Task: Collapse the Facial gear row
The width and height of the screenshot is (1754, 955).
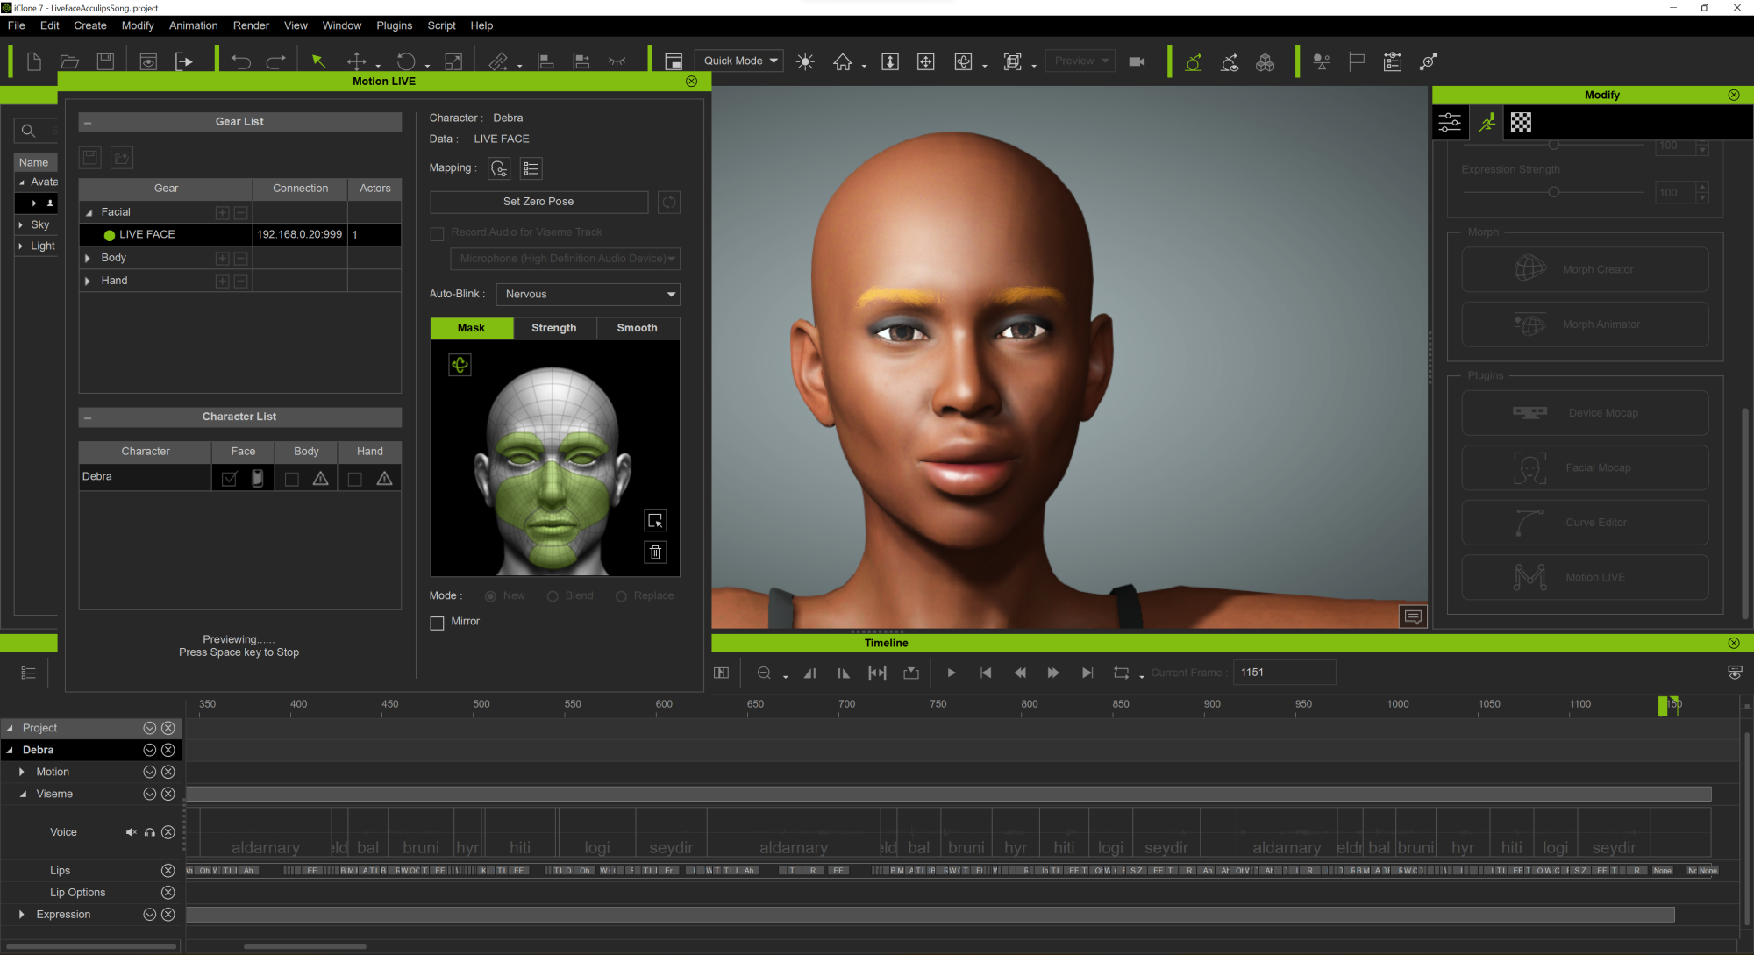Action: (x=89, y=212)
